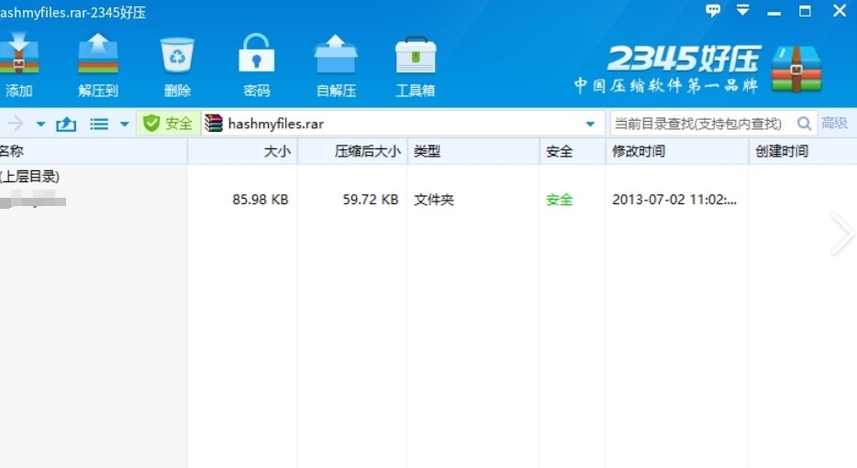
Task: Open the navigation history dropdown arrow
Action: pyautogui.click(x=40, y=124)
